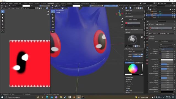The height and width of the screenshot is (99, 176).
Task: Click the Roughness slider in material properties
Action: 167,69
